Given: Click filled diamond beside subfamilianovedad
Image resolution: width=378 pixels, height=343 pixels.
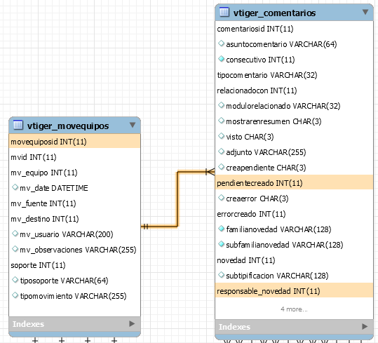Looking at the screenshot, I should tap(221, 243).
